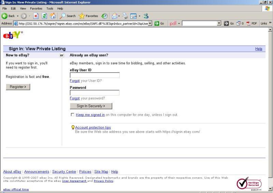Print the page with printer icon
Screen dimensions: 273x193
click(x=125, y=16)
